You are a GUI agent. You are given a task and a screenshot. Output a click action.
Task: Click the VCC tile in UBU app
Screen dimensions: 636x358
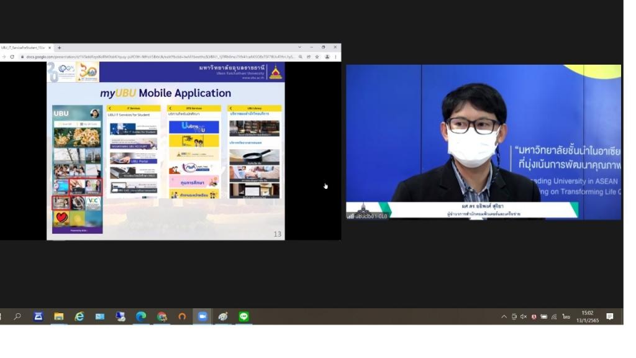(x=93, y=203)
